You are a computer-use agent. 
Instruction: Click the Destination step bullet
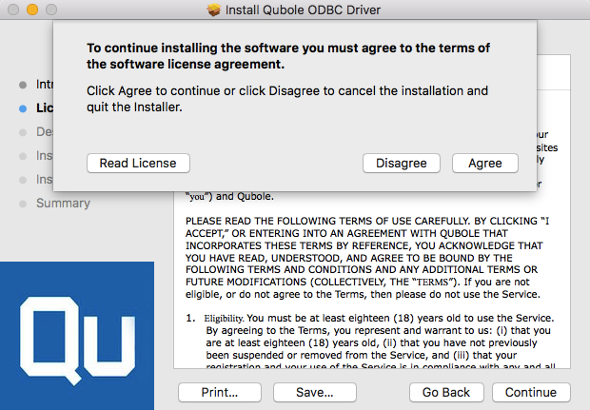(x=23, y=132)
